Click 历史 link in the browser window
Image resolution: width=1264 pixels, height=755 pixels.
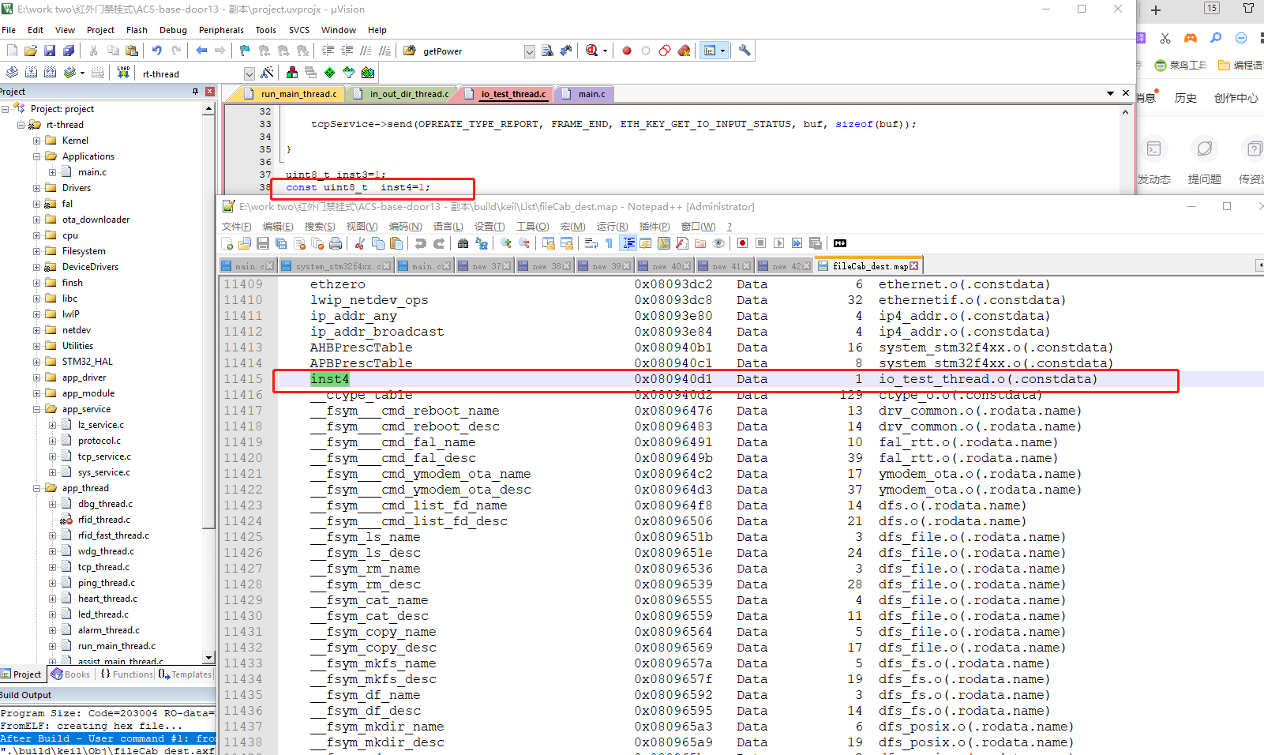click(x=1186, y=98)
